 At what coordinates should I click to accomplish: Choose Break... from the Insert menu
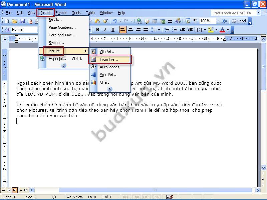64,20
